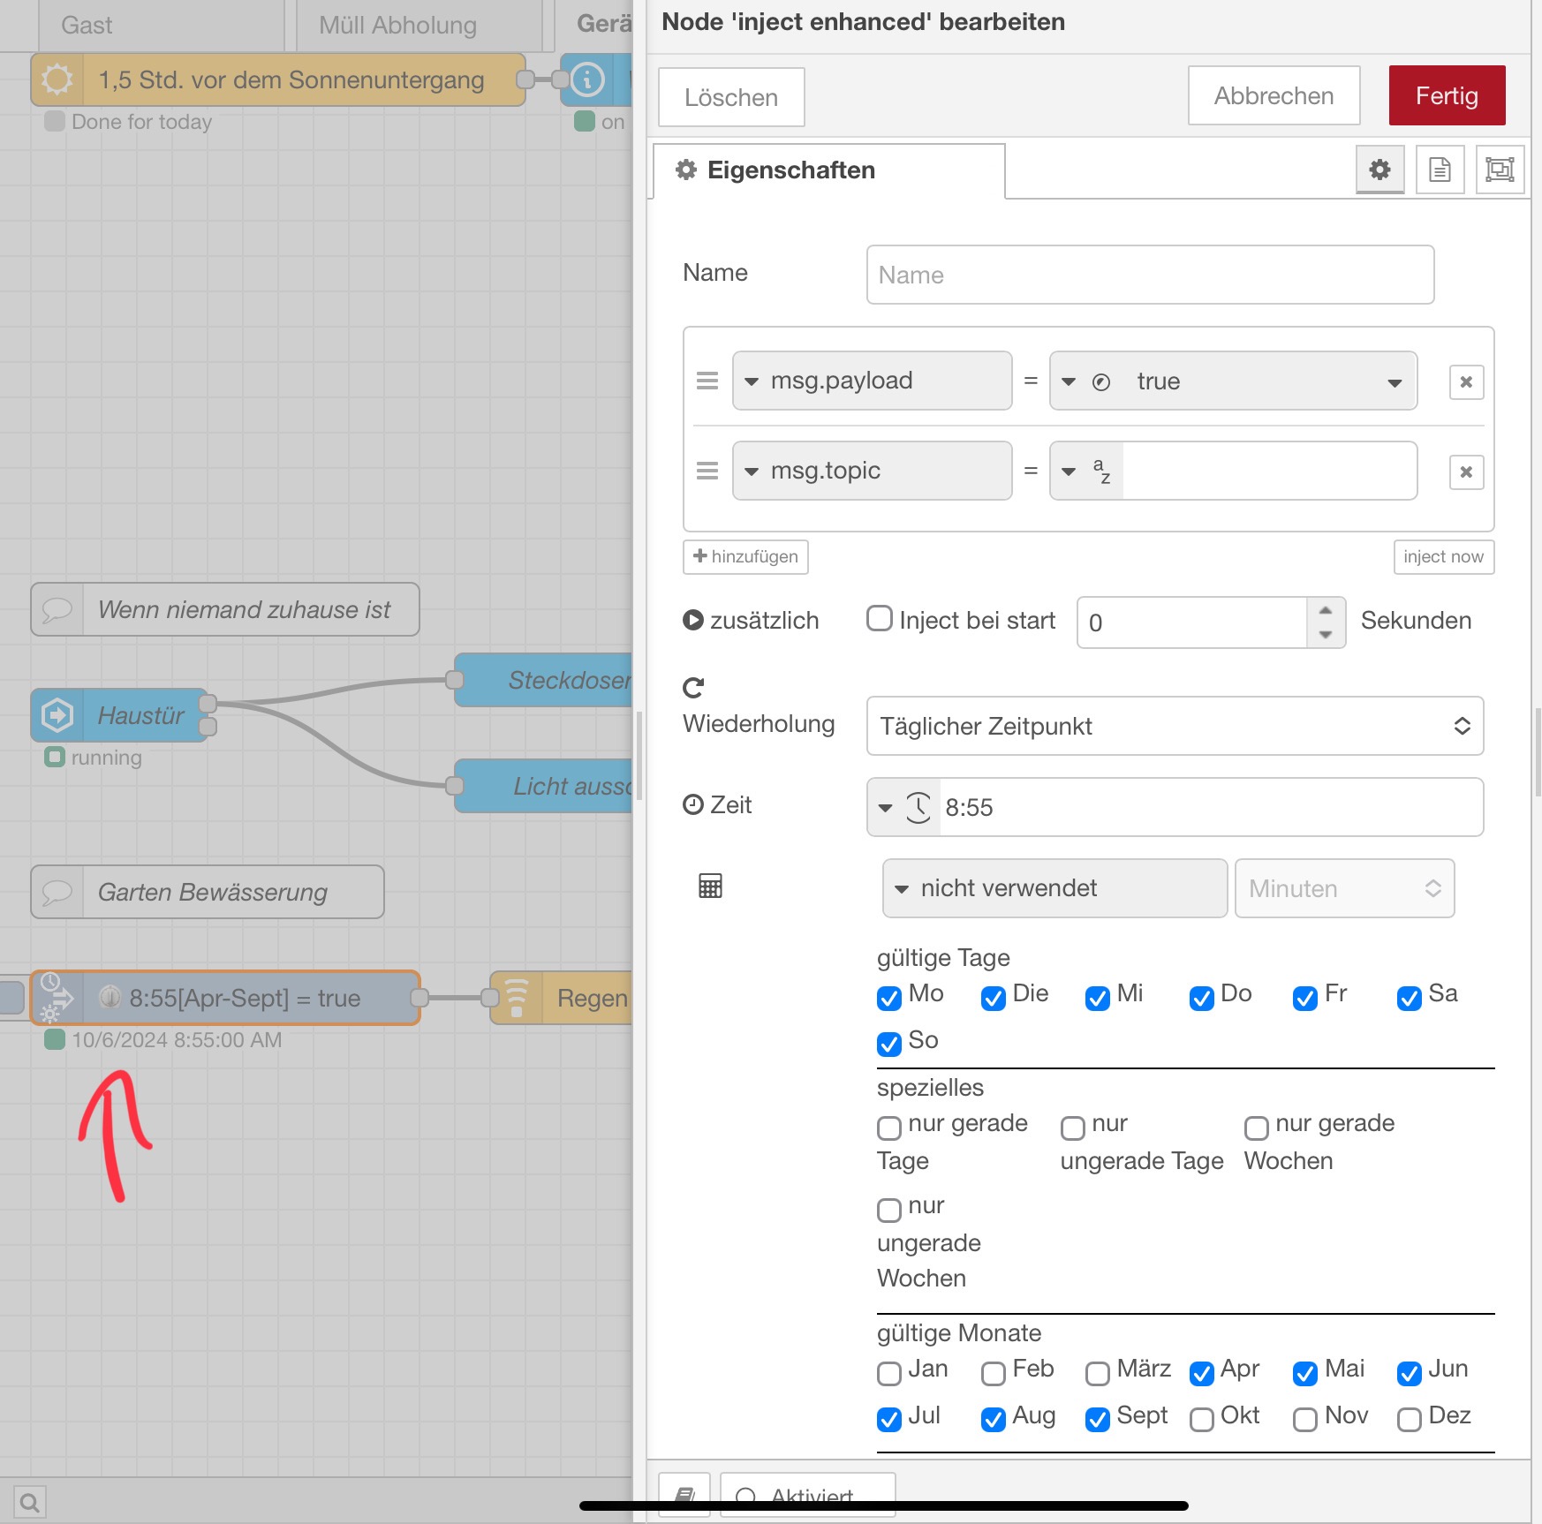Grab the msg.topic row reorder handle
Image resolution: width=1542 pixels, height=1524 pixels.
point(707,471)
